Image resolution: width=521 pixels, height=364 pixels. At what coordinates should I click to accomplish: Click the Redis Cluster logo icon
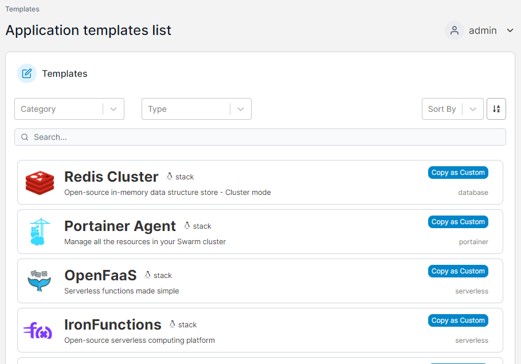pos(40,182)
